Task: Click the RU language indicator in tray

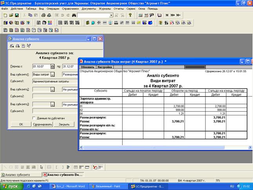Action: tap(232, 186)
